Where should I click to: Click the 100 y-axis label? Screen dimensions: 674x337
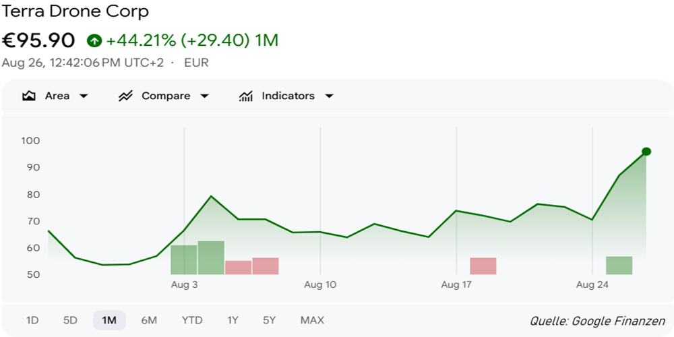(30, 141)
